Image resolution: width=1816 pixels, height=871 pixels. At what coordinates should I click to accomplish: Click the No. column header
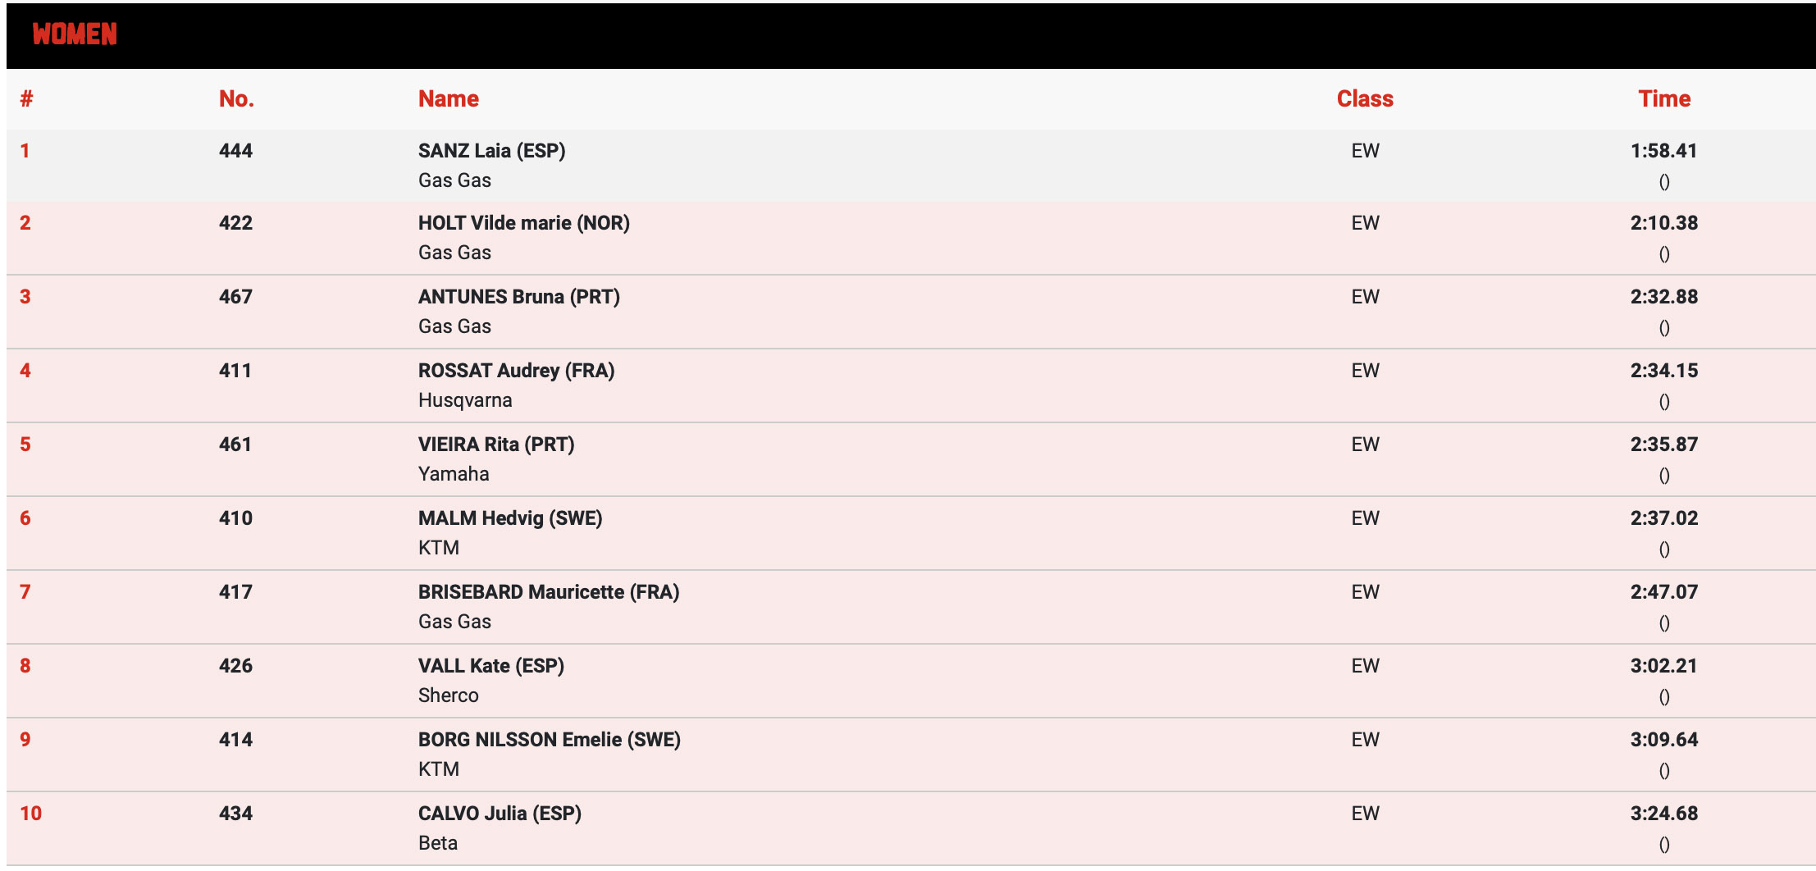[236, 99]
